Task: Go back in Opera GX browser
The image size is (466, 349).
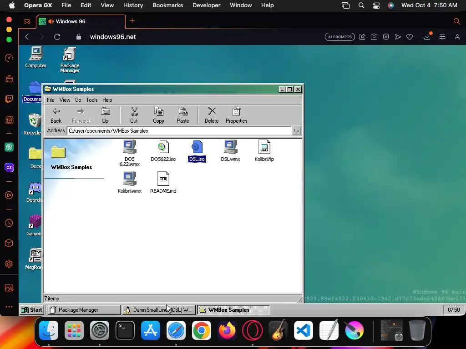Action: coord(27,37)
